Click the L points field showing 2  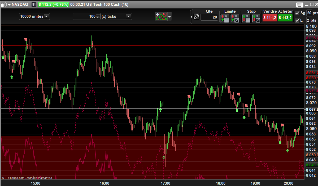(308, 20)
